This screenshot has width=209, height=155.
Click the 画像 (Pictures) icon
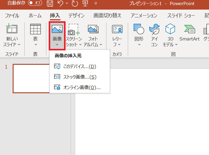point(57,29)
